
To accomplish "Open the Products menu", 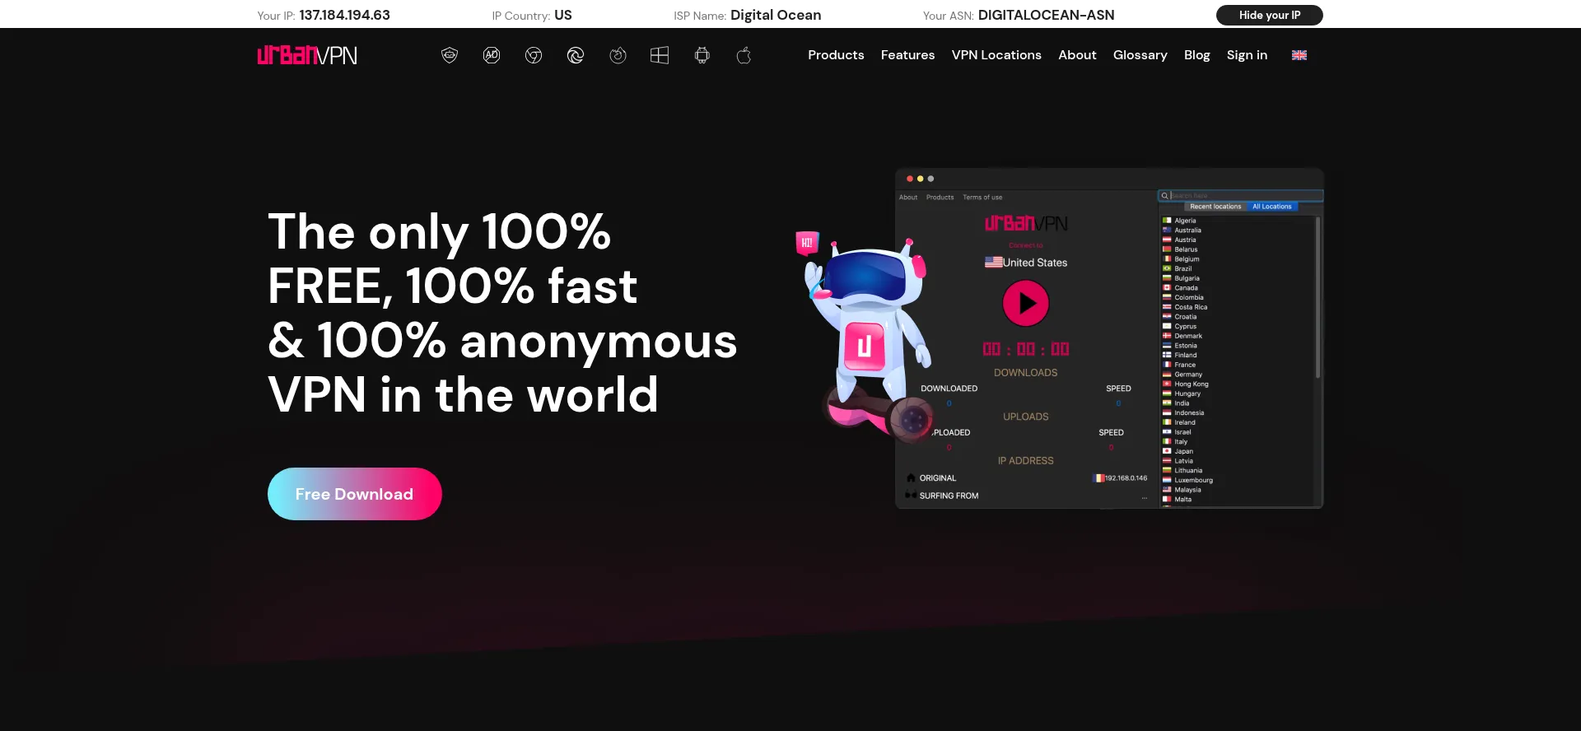I will click(836, 55).
